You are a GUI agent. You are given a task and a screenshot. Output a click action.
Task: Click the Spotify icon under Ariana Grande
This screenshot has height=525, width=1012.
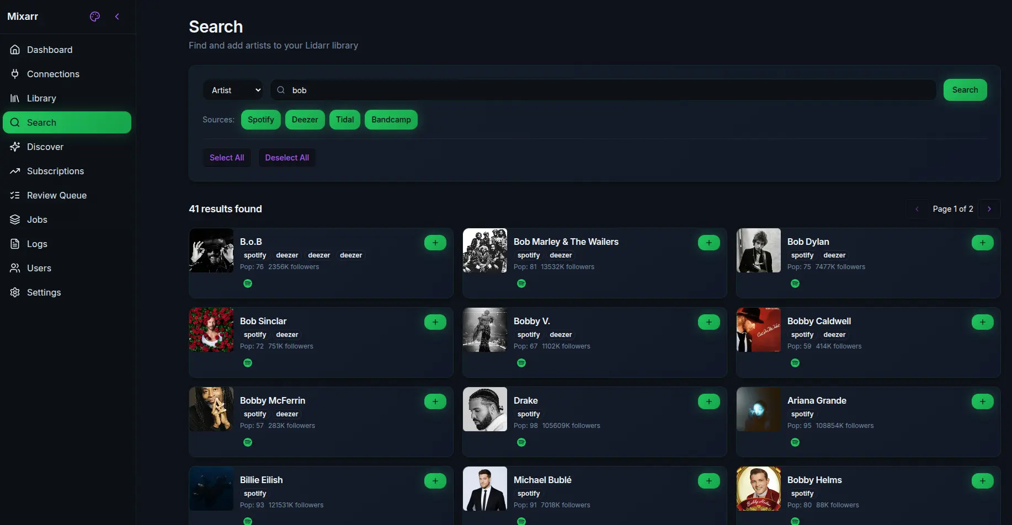point(795,442)
